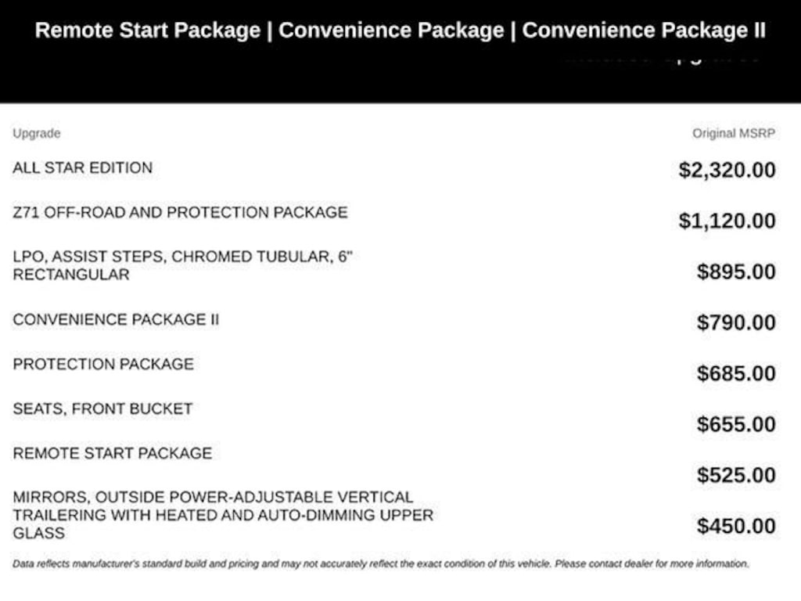Click the $655.00 price
Viewport: 801px width, 601px height.
(736, 424)
